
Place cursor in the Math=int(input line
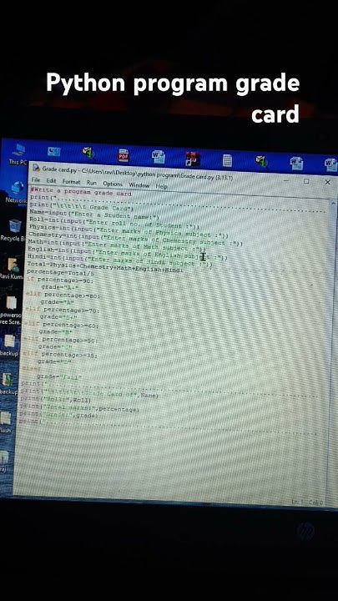coord(117,245)
